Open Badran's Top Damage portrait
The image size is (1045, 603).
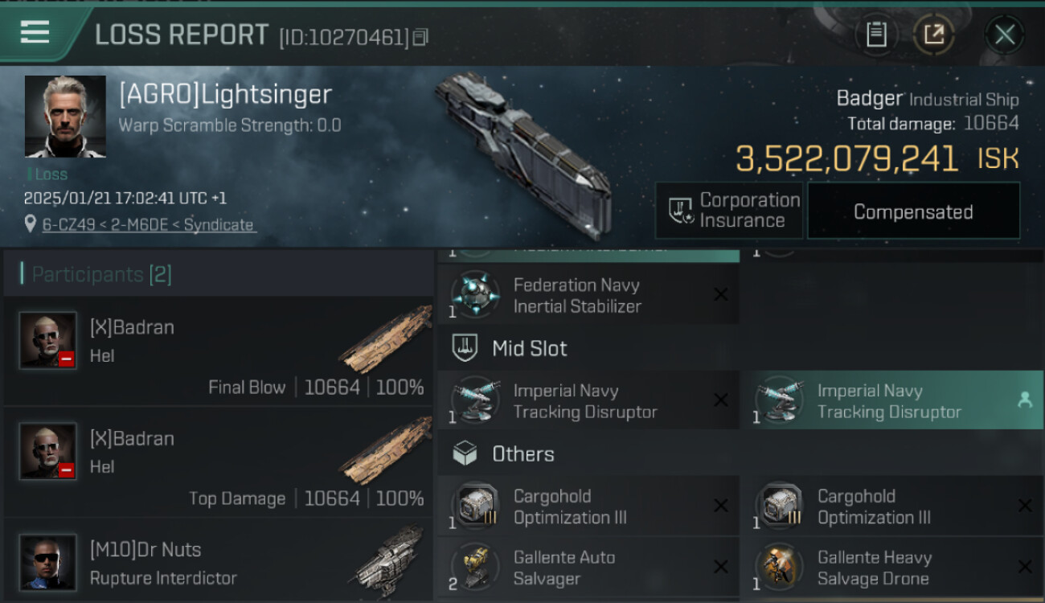[48, 451]
